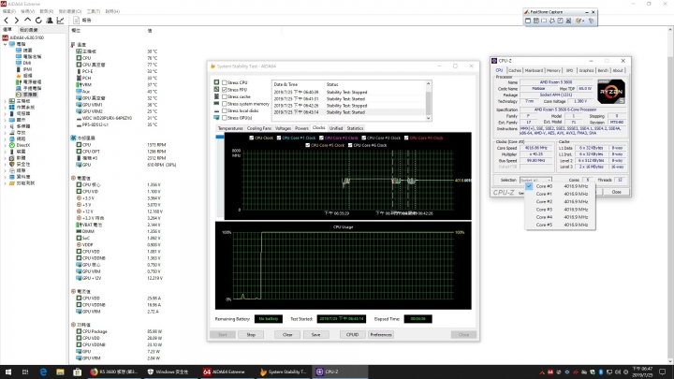This screenshot has width=674, height=379.
Task: Toggle the CPU Core #4 Clock checkbox
Action: 406,138
